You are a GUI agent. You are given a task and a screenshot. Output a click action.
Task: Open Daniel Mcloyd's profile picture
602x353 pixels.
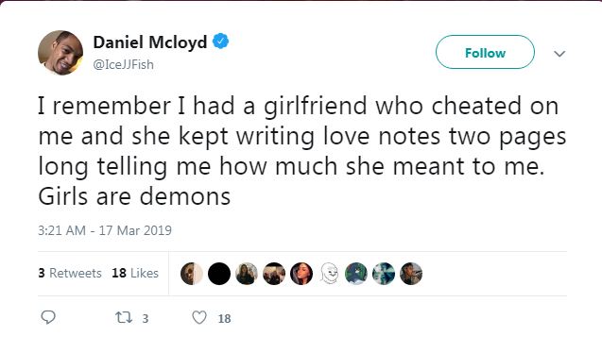tap(60, 53)
